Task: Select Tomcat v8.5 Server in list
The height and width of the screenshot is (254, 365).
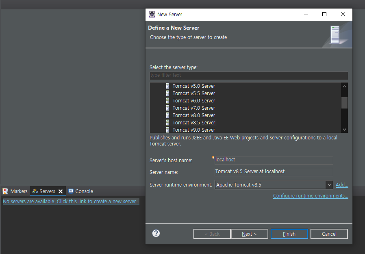Action: click(x=193, y=122)
